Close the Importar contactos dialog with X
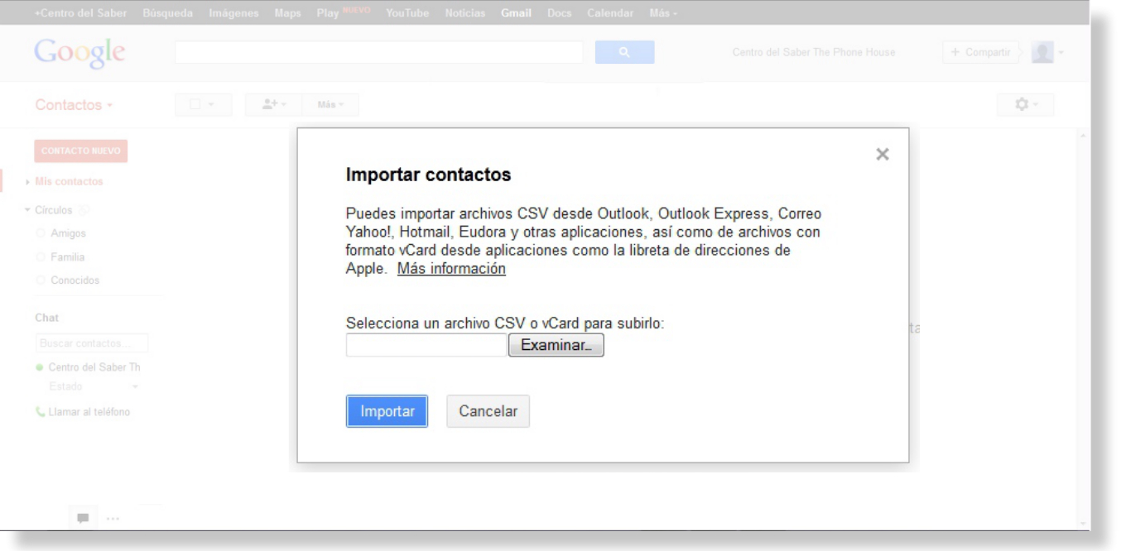 click(883, 155)
